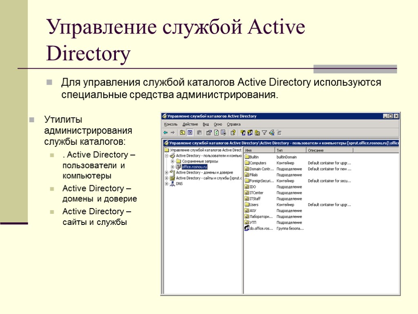The image size is (418, 314).
Task: Open the Справка menu
Action: point(233,124)
